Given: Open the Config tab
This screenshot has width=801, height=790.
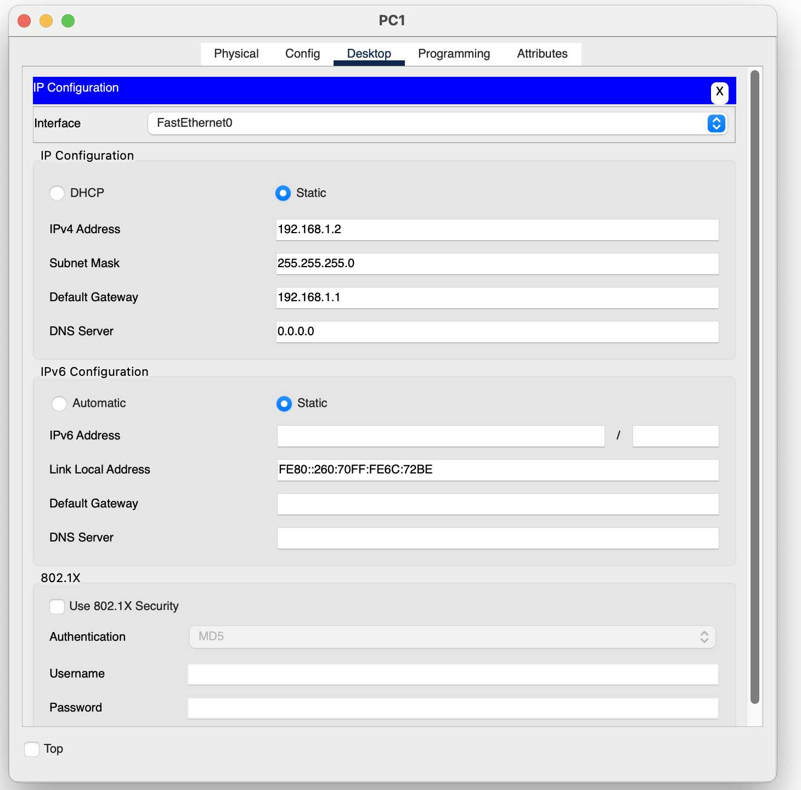Looking at the screenshot, I should pos(302,54).
